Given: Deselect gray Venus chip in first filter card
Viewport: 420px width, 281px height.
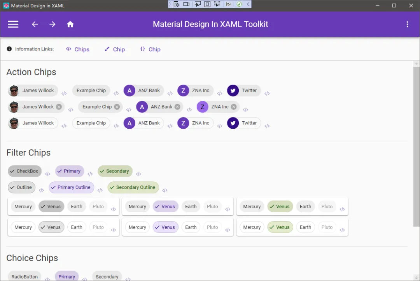Looking at the screenshot, I should pos(51,207).
